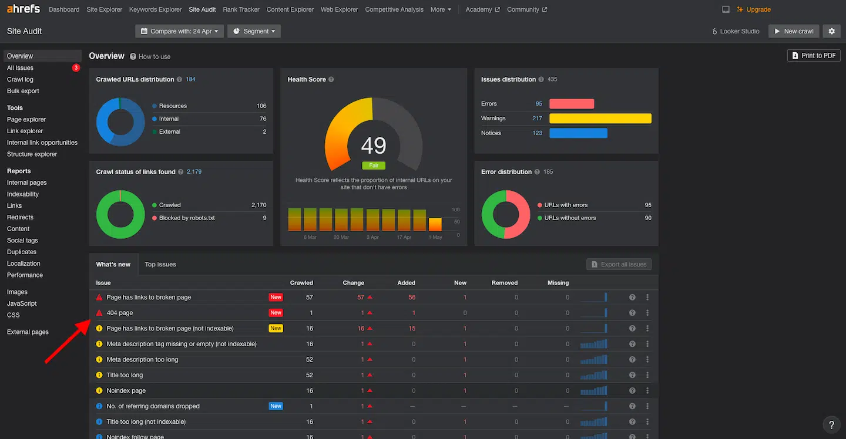Open Performance report in sidebar
The height and width of the screenshot is (439, 846).
coord(25,275)
